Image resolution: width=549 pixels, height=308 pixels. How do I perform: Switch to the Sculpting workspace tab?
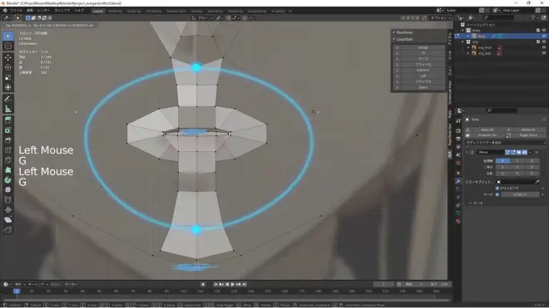pos(133,11)
